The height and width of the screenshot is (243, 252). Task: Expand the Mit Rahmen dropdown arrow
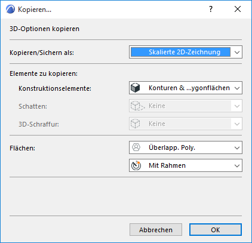coord(237,165)
